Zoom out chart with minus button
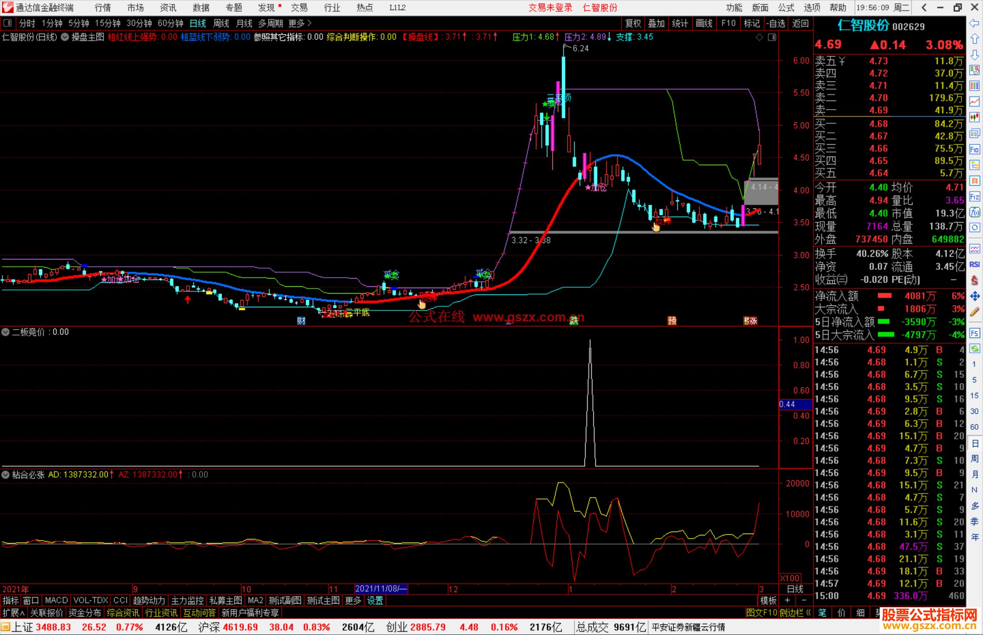Screen dimensions: 983x635 coord(804,601)
